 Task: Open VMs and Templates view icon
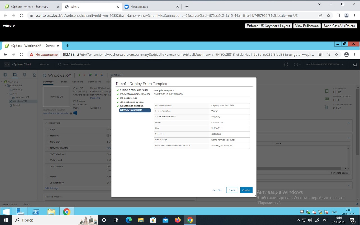(x=15, y=75)
